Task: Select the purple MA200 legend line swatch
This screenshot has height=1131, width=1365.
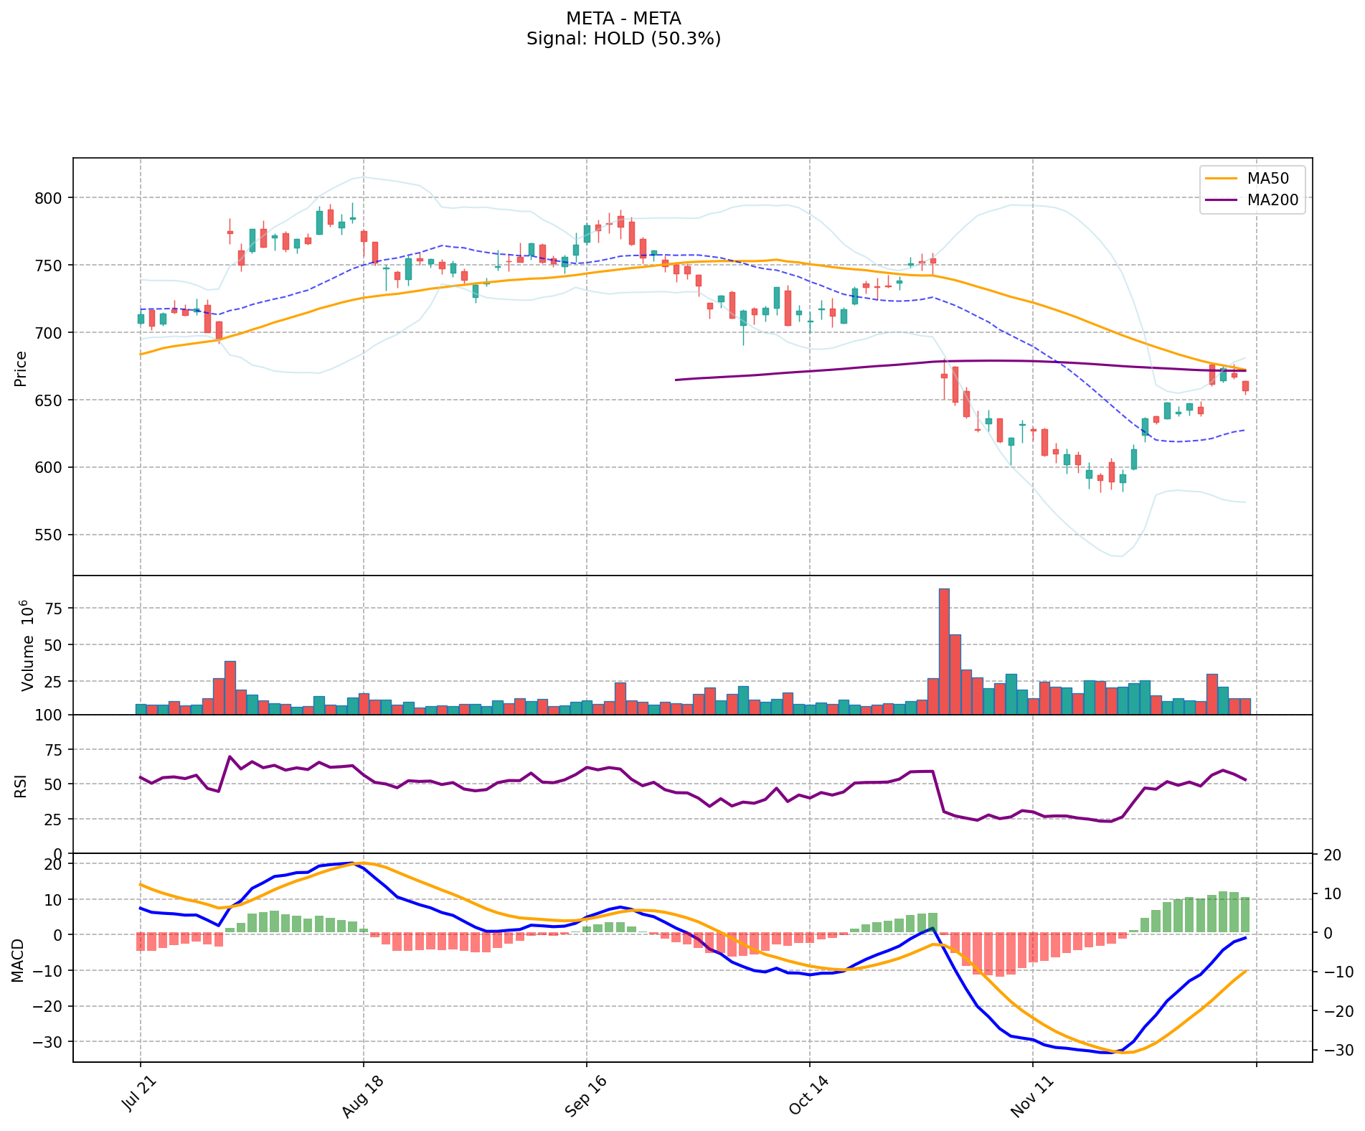Action: point(1221,200)
